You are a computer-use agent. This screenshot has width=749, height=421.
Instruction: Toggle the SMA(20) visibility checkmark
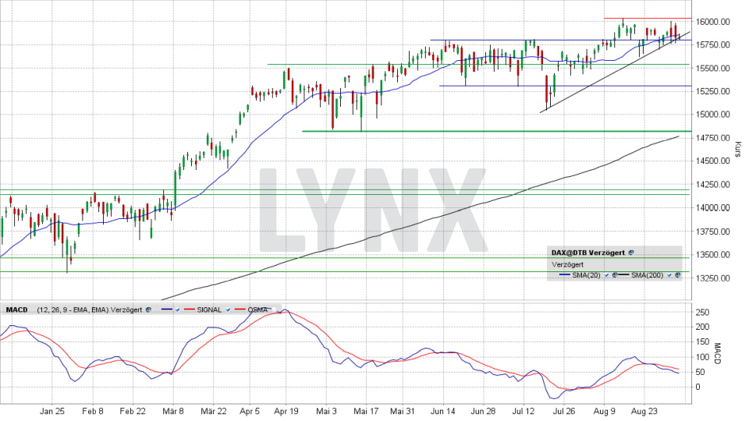pyautogui.click(x=607, y=275)
